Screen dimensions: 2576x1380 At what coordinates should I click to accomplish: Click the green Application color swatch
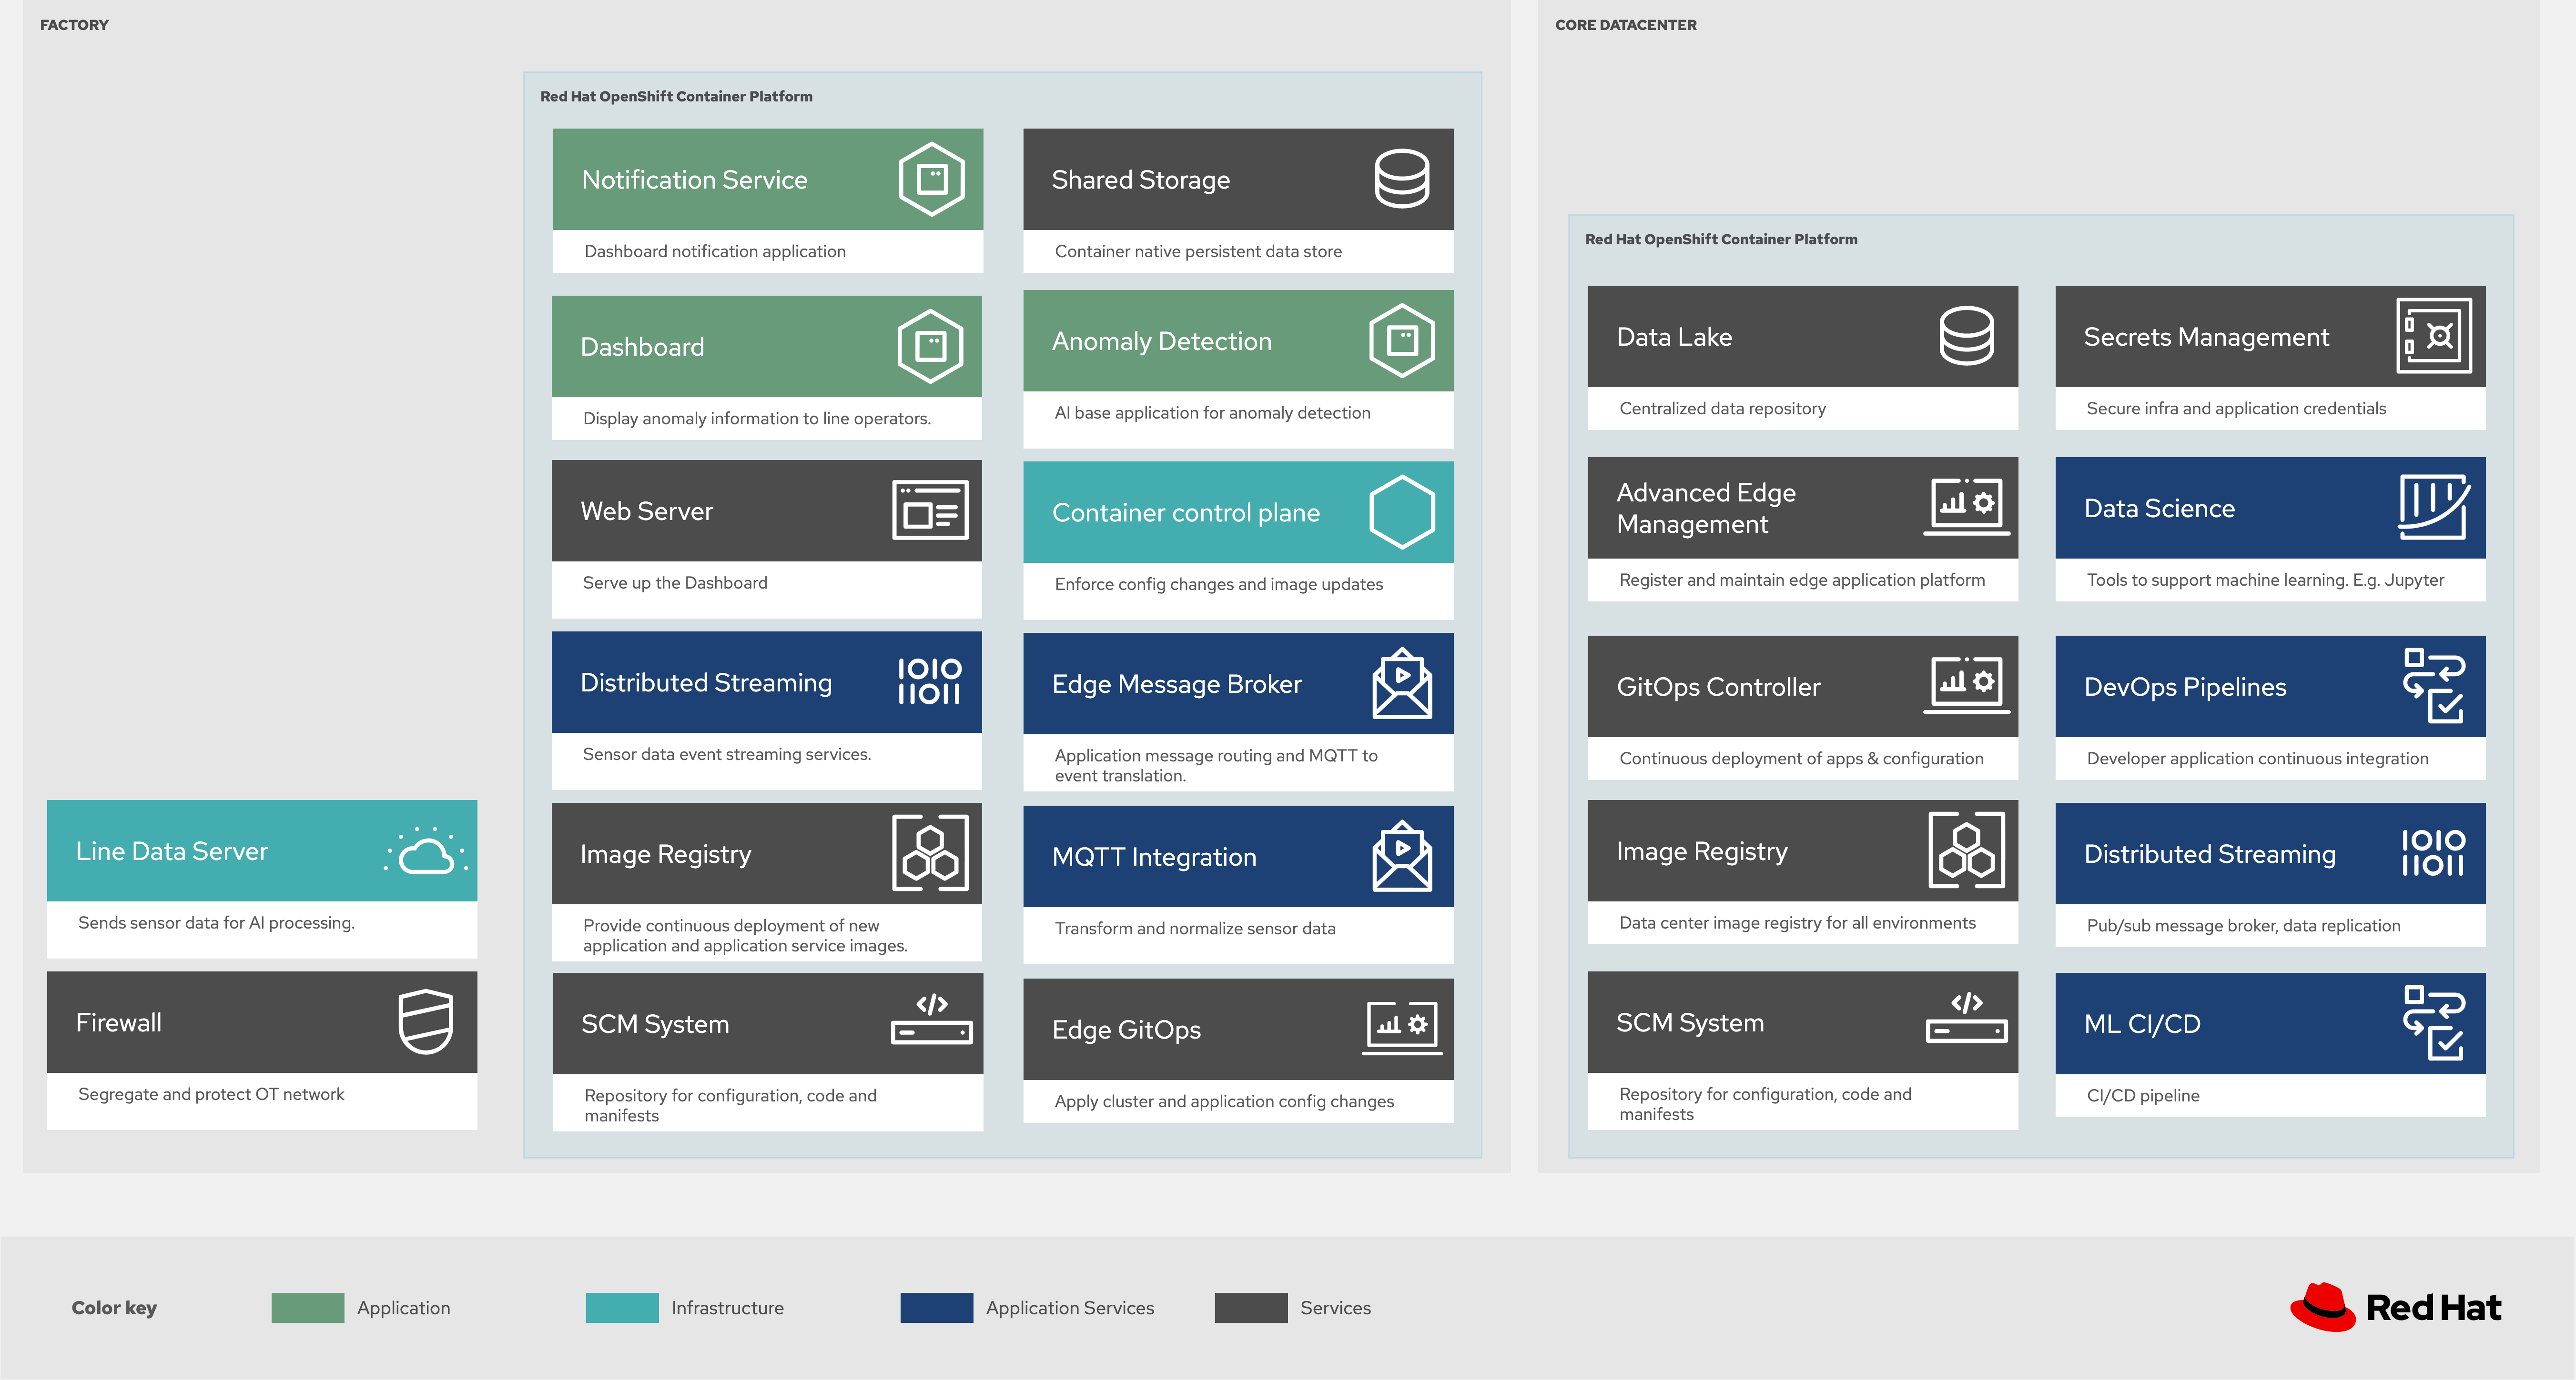click(308, 1307)
